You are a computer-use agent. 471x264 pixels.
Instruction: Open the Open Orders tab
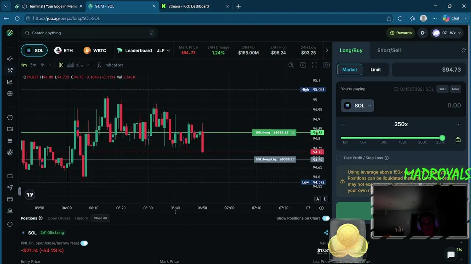(59, 218)
